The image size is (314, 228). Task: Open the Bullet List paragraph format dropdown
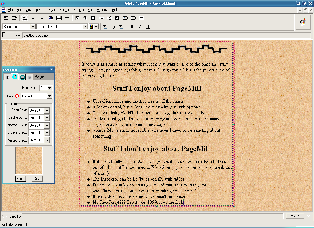[33, 27]
